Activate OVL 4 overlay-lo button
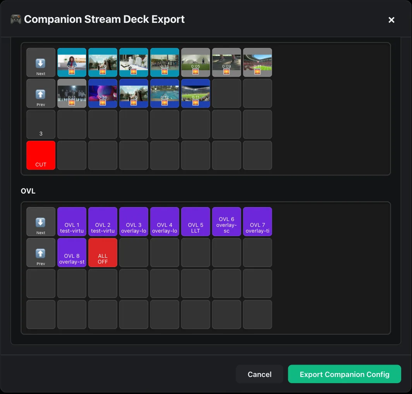Screen dimensions: 412x394 pos(165,221)
